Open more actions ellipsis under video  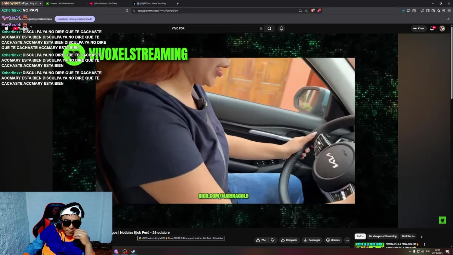(347, 240)
